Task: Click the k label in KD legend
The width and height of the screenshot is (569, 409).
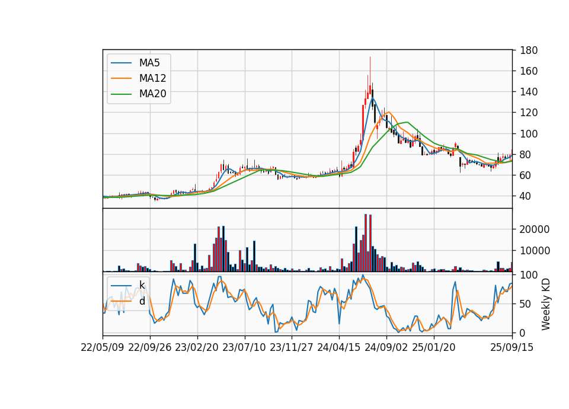Action: [142, 285]
